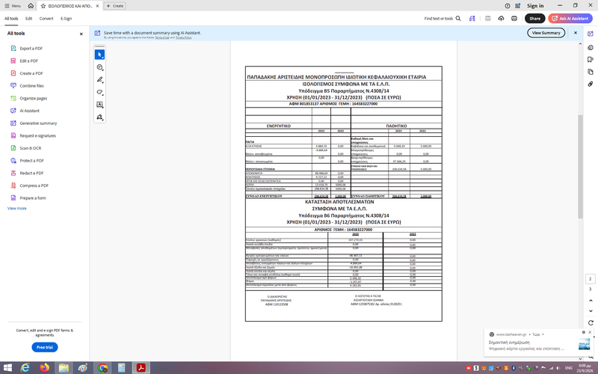Image resolution: width=598 pixels, height=374 pixels.
Task: Go to previous page using up chevron
Action: coord(591,301)
